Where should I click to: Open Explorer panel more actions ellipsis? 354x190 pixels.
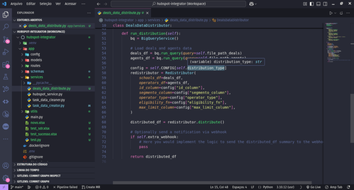click(x=89, y=13)
